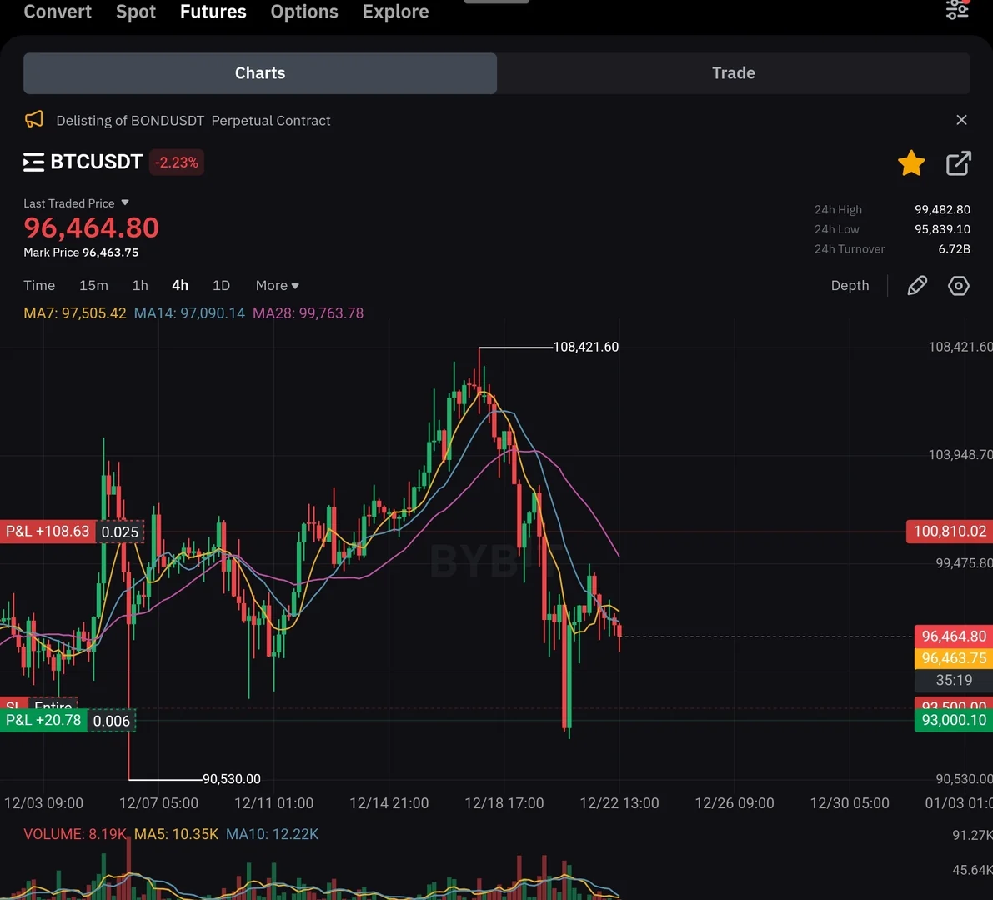The height and width of the screenshot is (900, 993).
Task: Click the -2.23% change badge
Action: coord(177,162)
